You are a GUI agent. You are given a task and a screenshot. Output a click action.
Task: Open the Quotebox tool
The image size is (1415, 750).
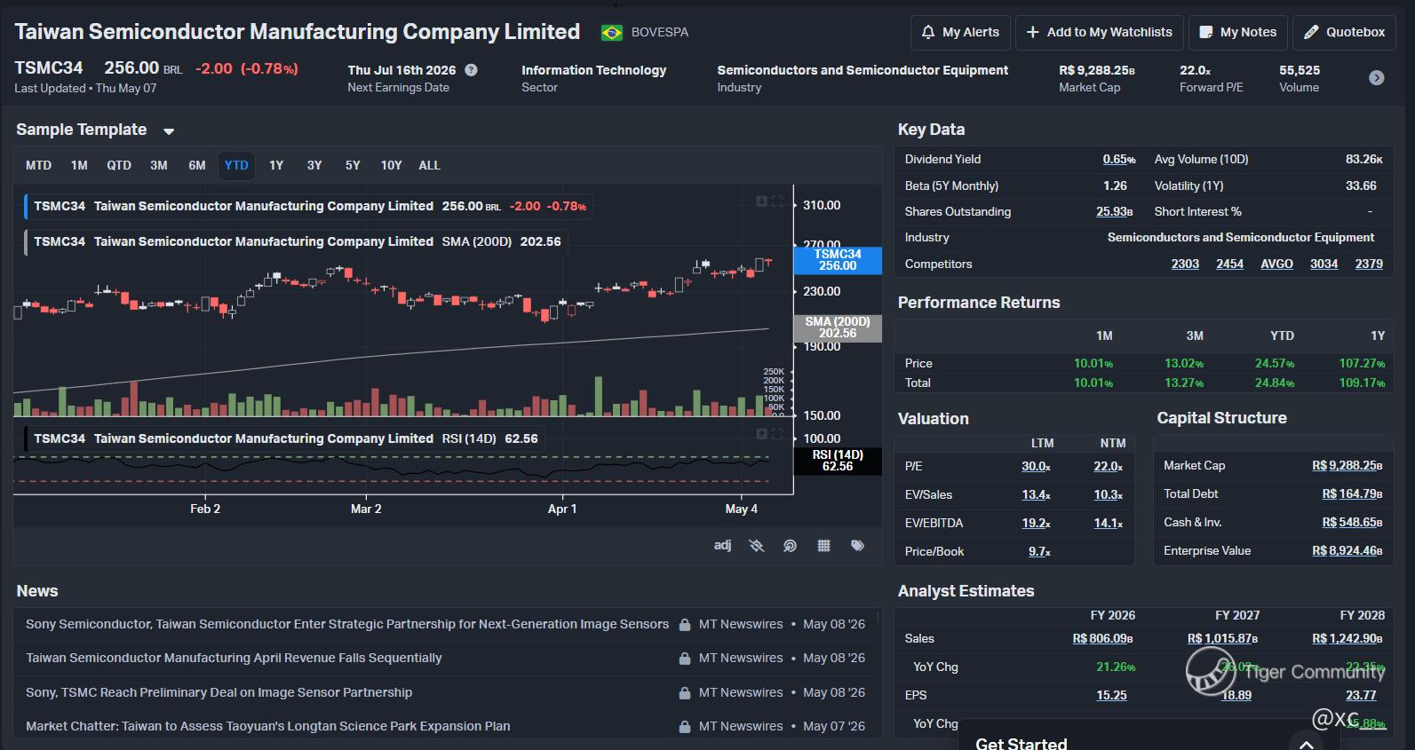click(1344, 32)
